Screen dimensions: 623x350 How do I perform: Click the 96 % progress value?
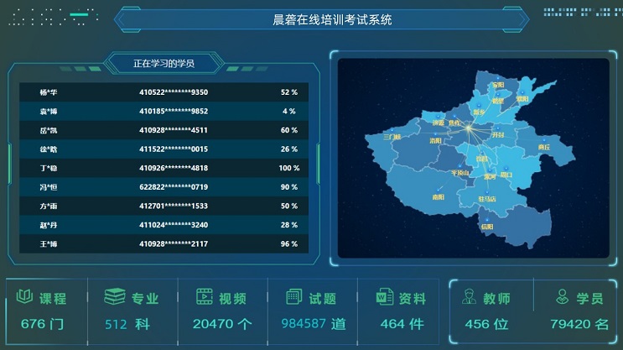point(289,243)
